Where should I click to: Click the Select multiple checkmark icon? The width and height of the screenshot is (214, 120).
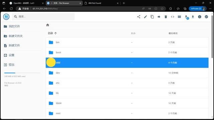point(206,17)
